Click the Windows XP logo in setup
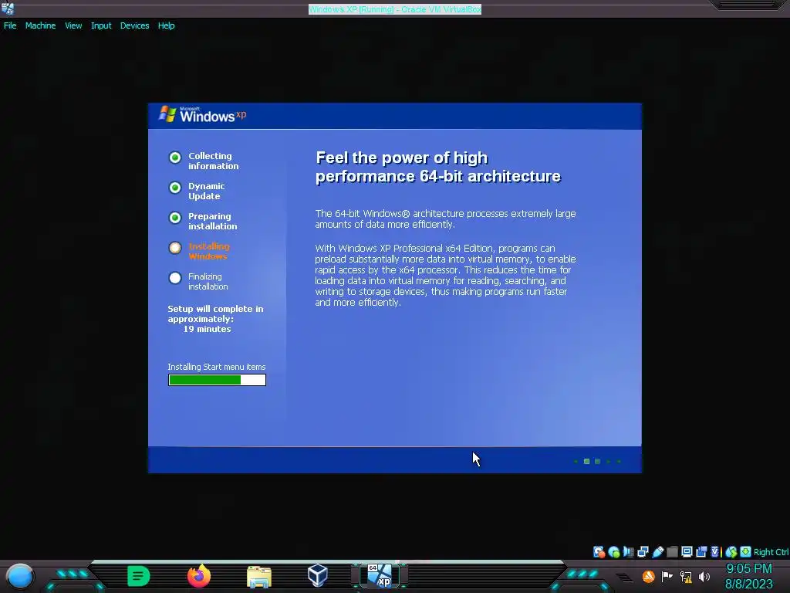 click(203, 115)
